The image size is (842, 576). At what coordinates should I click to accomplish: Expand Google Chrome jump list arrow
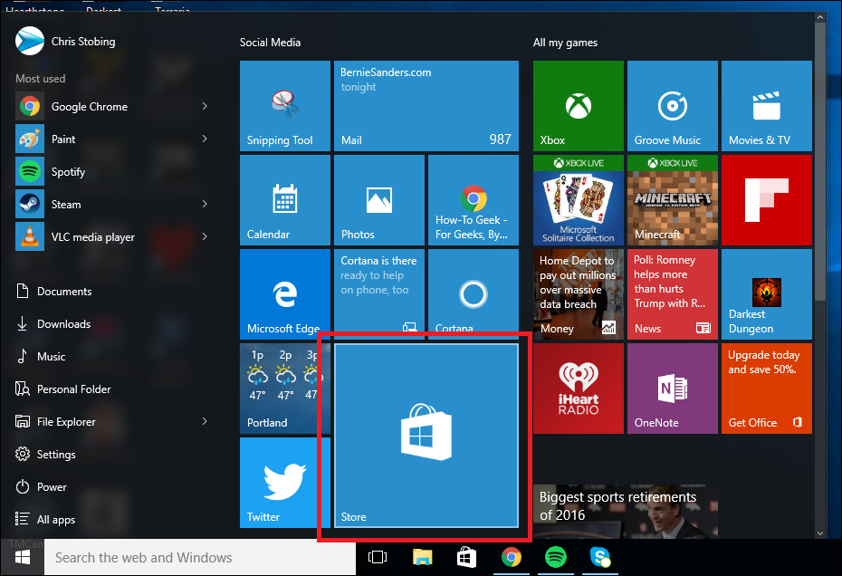pyautogui.click(x=205, y=106)
